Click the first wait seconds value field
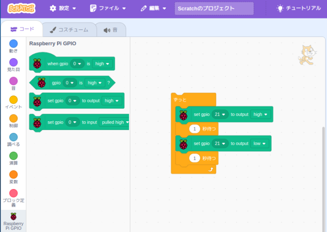 (x=195, y=129)
